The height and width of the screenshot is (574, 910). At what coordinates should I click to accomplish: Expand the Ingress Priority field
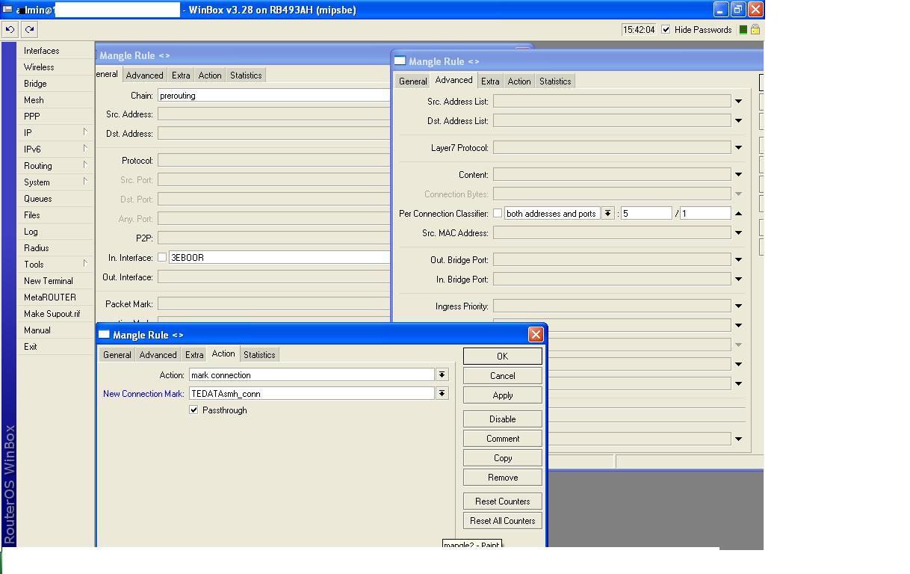(738, 306)
